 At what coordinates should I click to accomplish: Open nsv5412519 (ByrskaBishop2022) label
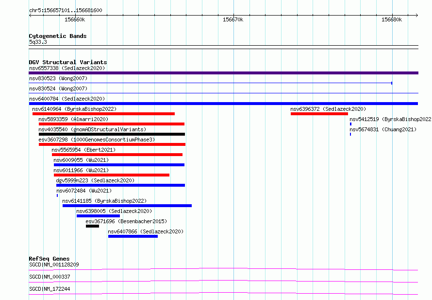[x=390, y=119]
